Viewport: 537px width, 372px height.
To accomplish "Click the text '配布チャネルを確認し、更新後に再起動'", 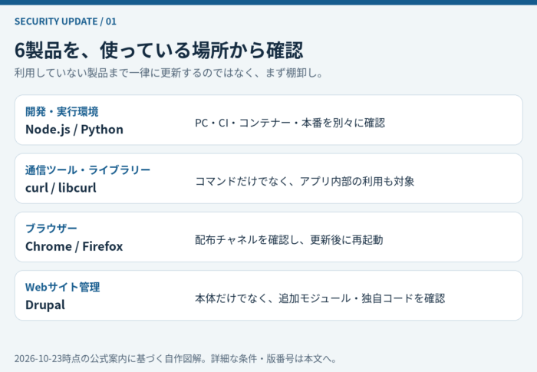I will point(289,240).
